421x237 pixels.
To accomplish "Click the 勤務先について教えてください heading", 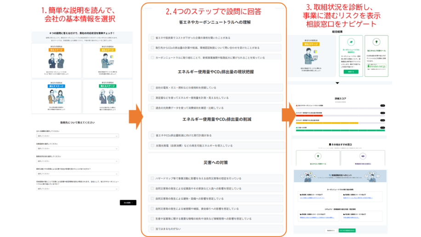I will pyautogui.click(x=78, y=123).
